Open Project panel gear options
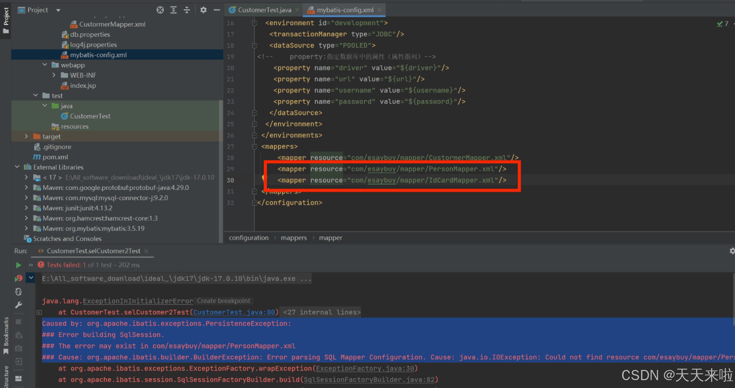The image size is (735, 388). coord(203,10)
